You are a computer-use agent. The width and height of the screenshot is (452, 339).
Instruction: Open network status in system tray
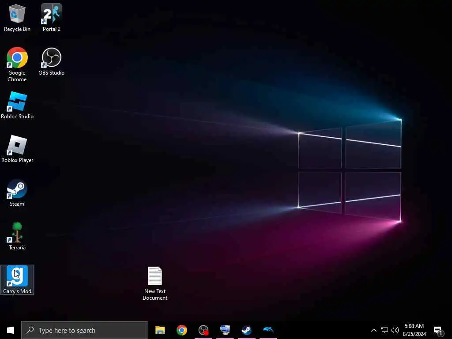coord(384,330)
